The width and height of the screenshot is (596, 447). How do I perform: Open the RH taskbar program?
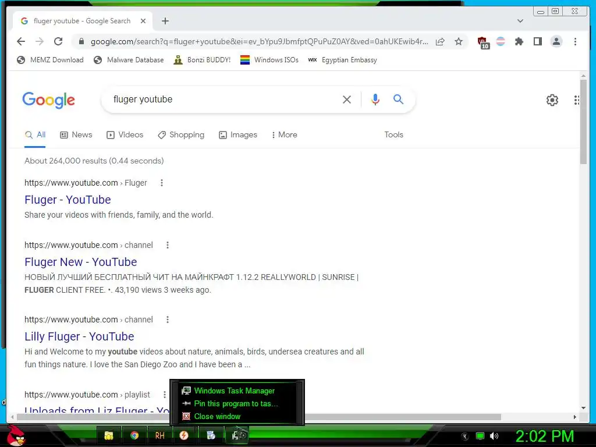coord(159,435)
